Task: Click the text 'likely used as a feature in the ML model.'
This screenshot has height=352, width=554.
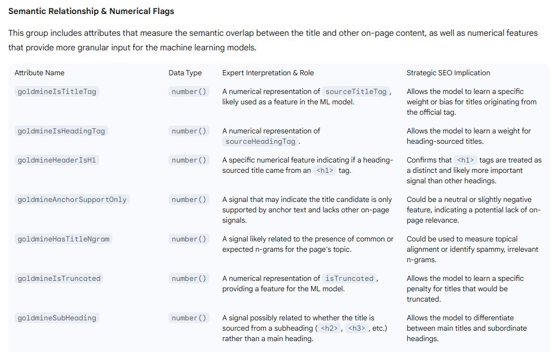Action: click(x=288, y=102)
